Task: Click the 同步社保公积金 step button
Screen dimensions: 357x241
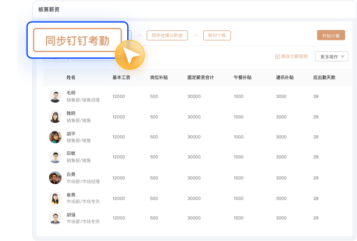Action: (x=167, y=35)
